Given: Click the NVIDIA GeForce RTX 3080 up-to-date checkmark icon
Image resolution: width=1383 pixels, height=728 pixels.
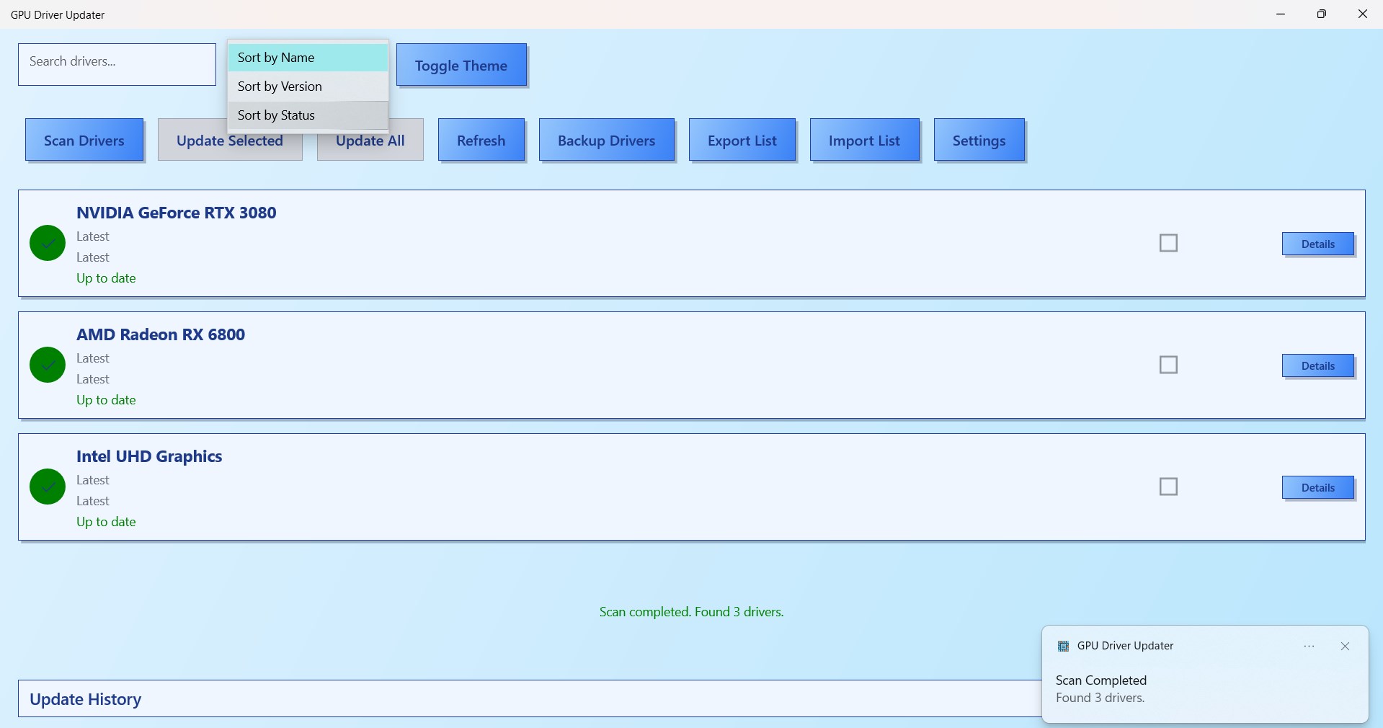Looking at the screenshot, I should click(46, 243).
